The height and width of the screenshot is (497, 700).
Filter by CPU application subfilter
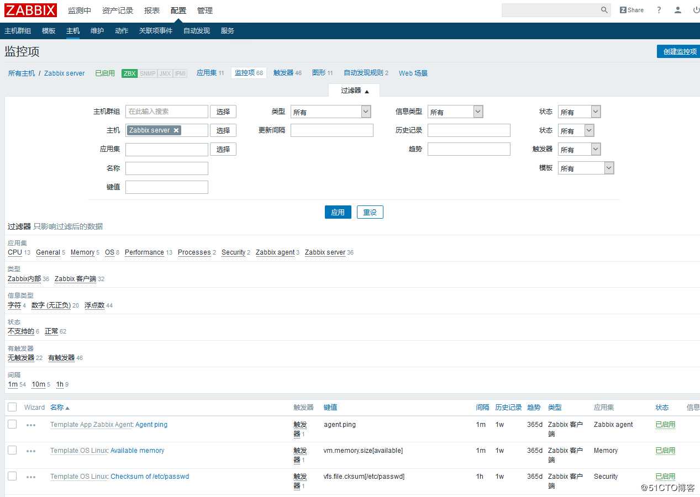tap(15, 252)
